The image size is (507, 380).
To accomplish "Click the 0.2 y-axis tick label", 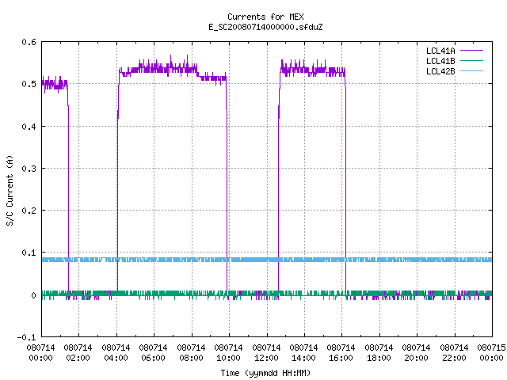I will 29,211.
